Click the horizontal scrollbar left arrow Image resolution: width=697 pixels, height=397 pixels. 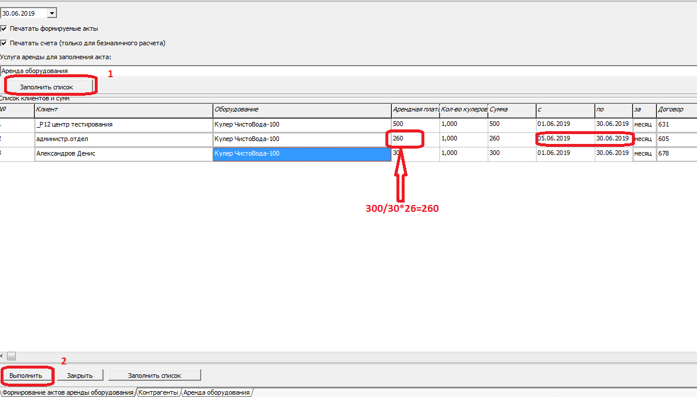(x=2, y=356)
